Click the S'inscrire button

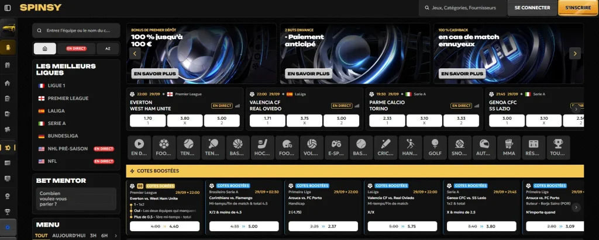coord(578,8)
